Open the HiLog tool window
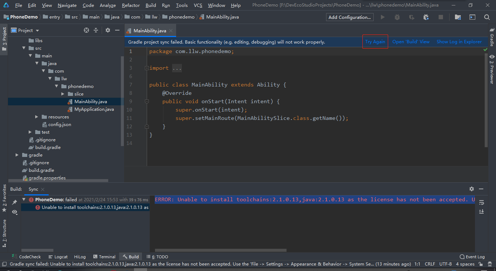This screenshot has width=496, height=271. point(80,257)
